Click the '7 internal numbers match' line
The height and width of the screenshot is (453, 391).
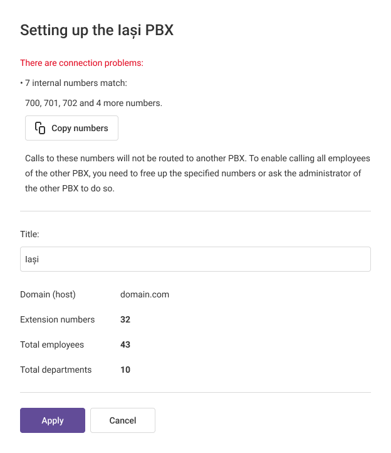tap(76, 83)
